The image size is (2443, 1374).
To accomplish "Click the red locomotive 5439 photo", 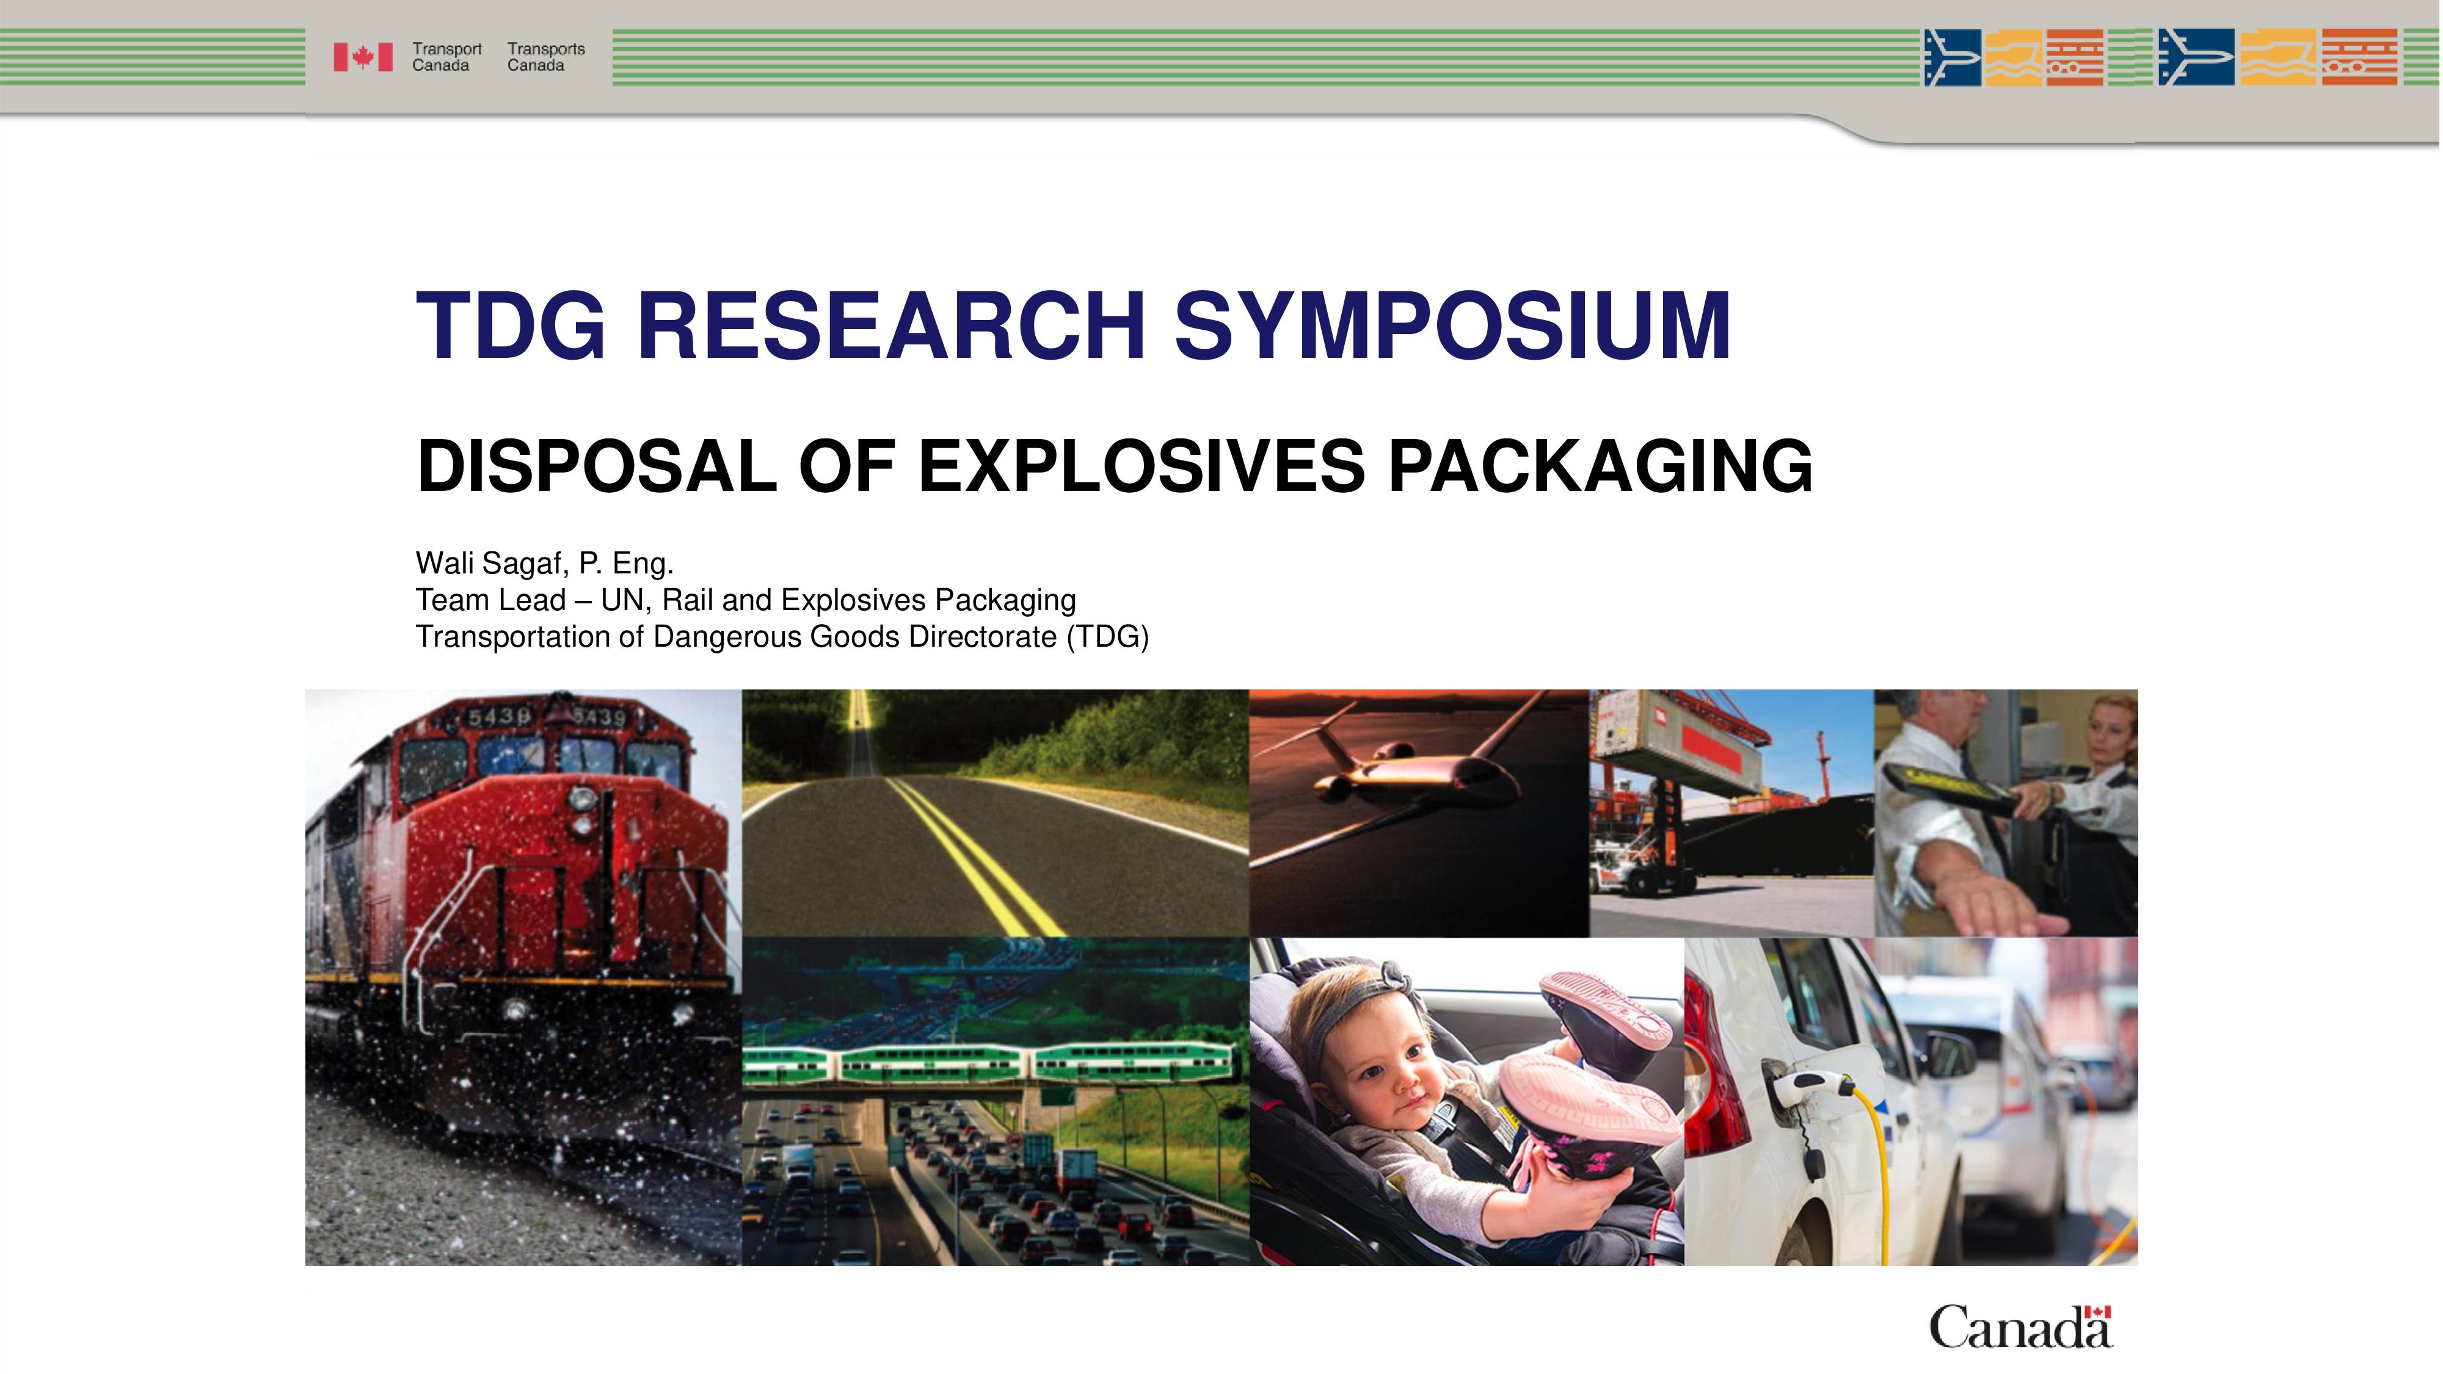I will click(523, 976).
